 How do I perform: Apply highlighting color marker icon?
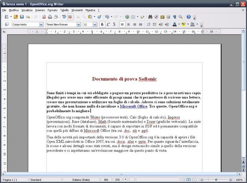click(x=183, y=24)
